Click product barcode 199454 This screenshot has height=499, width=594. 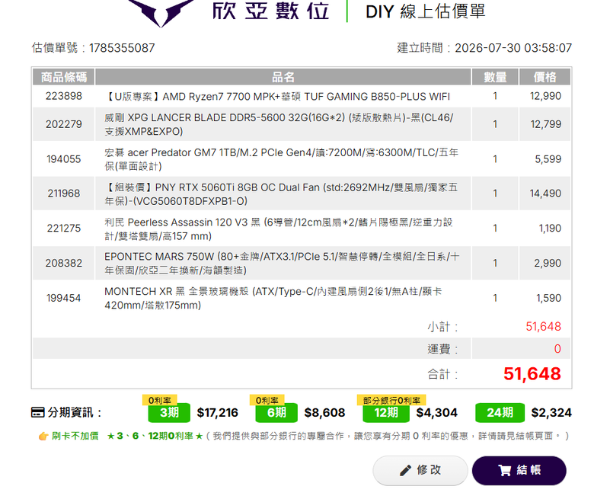click(x=64, y=298)
